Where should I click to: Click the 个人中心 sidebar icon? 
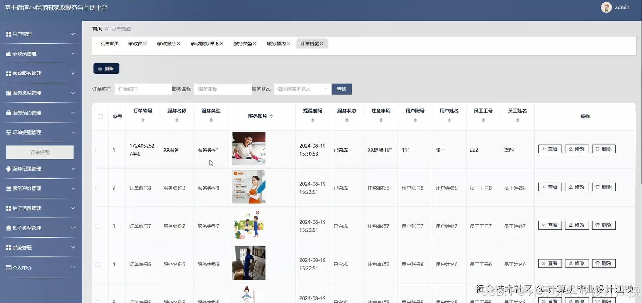click(8, 268)
